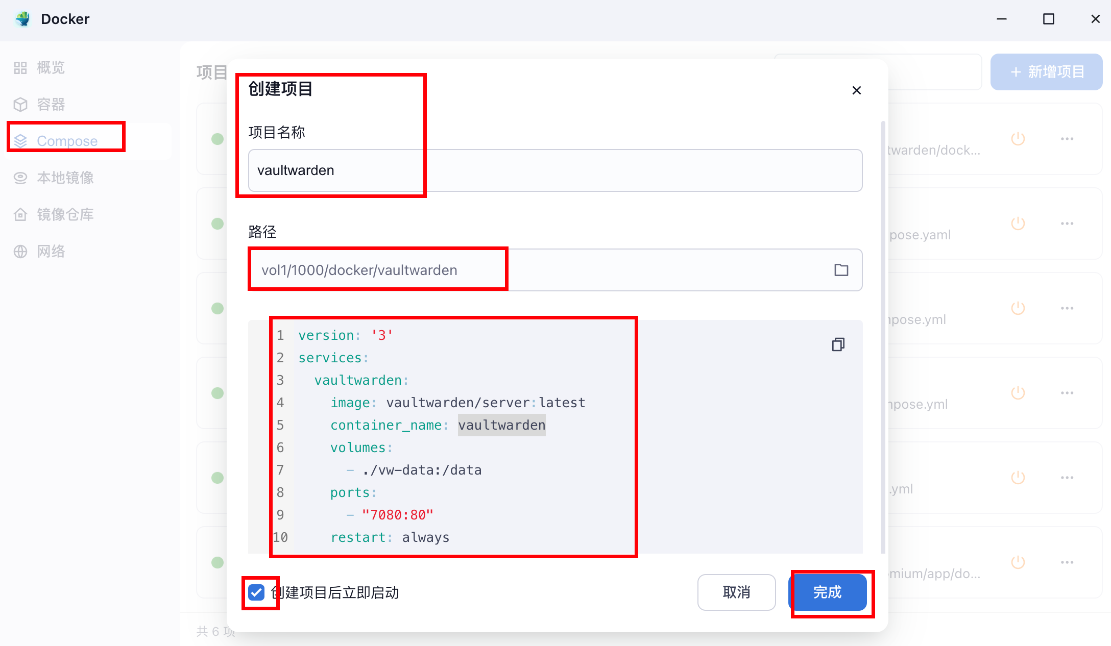The image size is (1111, 646).
Task: Select the Compose sidebar item
Action: (88, 141)
